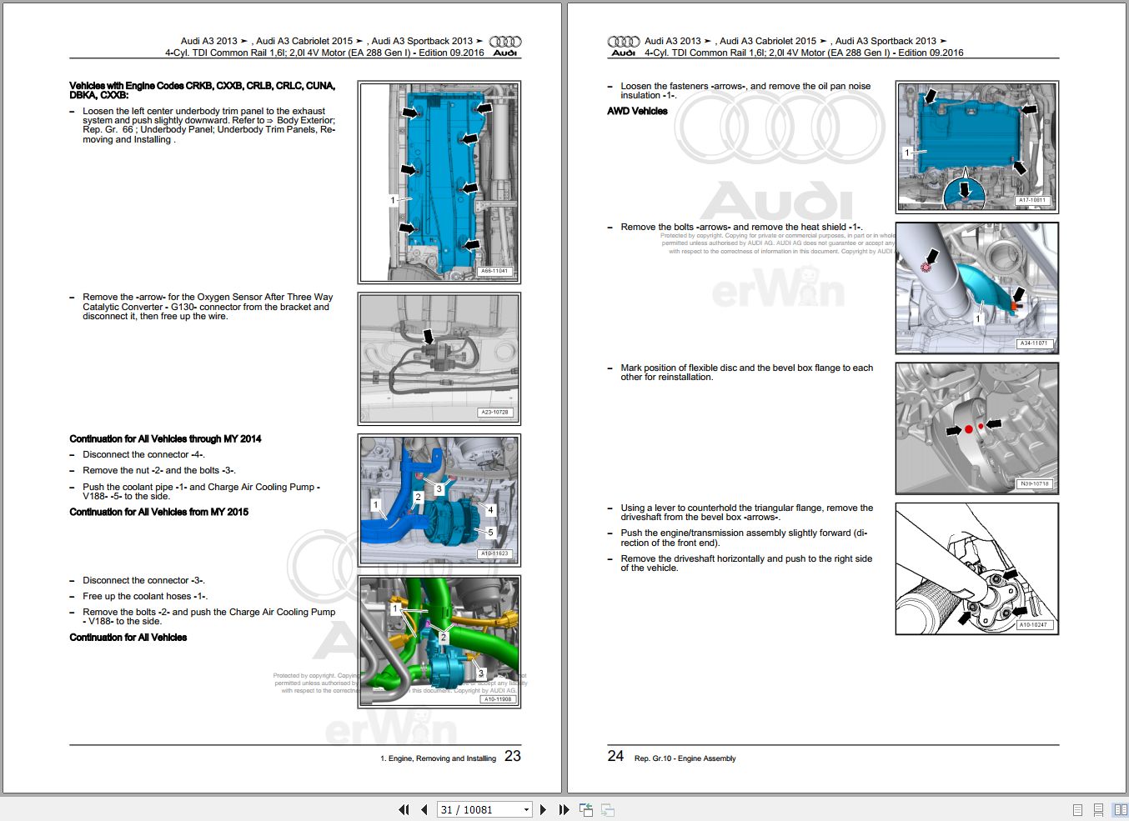
Task: Click text 'Free up the coolant hoses -1-.'
Action: point(145,597)
